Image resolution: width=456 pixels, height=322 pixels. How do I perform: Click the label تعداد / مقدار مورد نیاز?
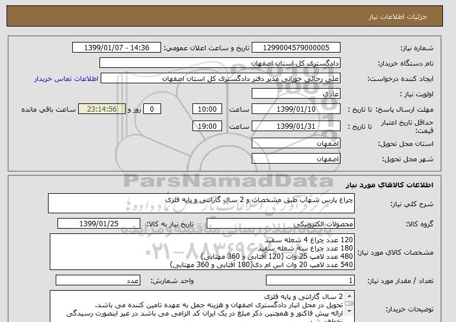click(x=400, y=281)
